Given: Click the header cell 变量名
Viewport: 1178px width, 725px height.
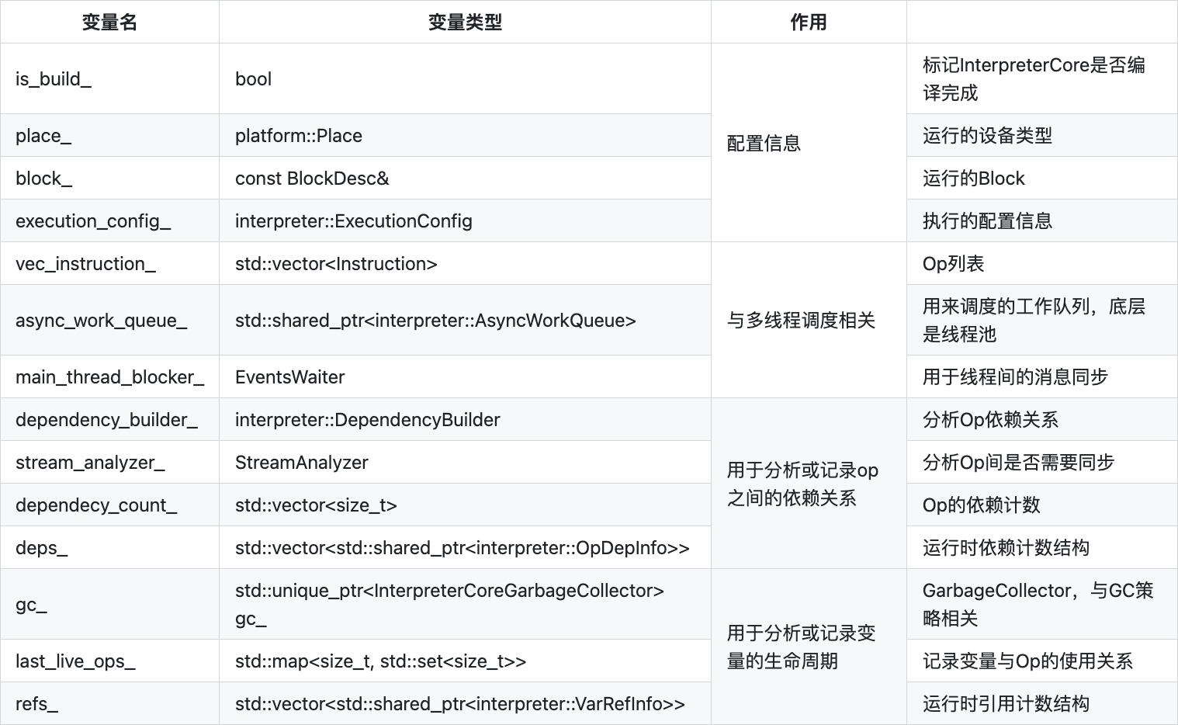Looking at the screenshot, I should point(109,22).
